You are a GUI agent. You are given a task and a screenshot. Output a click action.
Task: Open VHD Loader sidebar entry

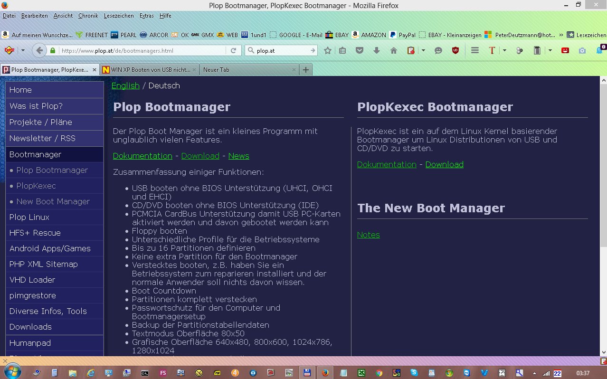(x=55, y=280)
